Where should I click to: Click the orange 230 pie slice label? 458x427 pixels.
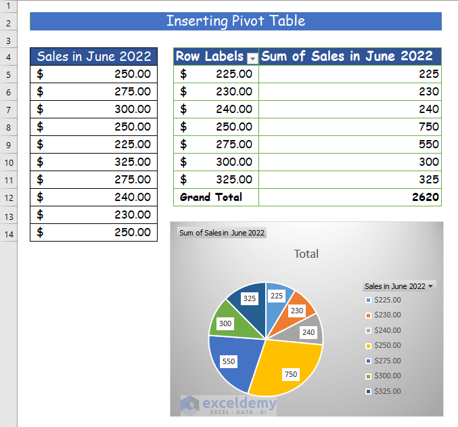click(297, 311)
